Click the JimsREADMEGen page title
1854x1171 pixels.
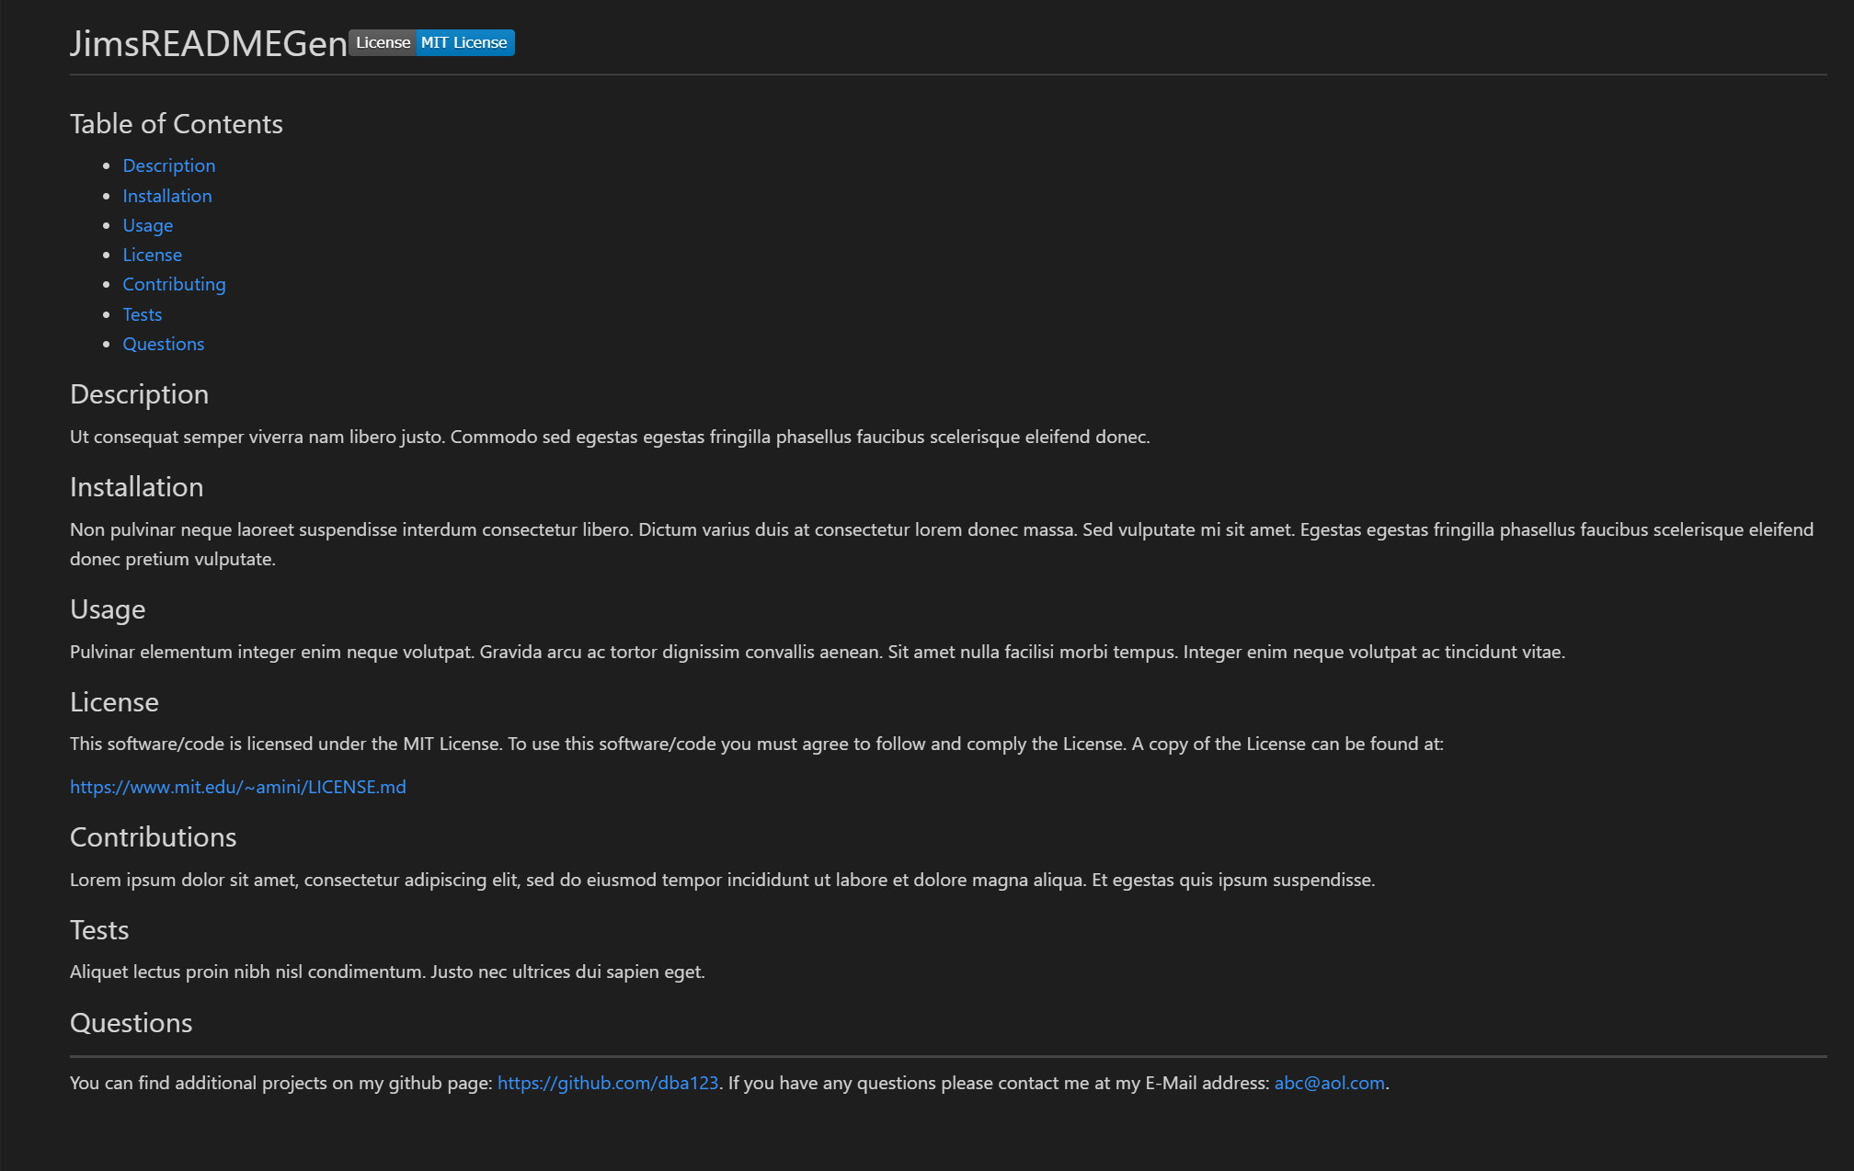pos(209,43)
